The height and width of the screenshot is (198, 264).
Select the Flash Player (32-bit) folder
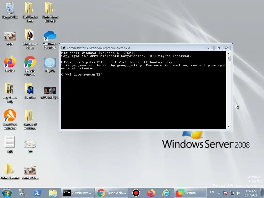click(50, 12)
